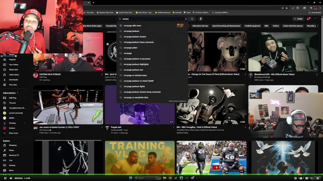Screen dimensions: 323x181
Task: Open Live under Explore
Action: (x=11, y=160)
